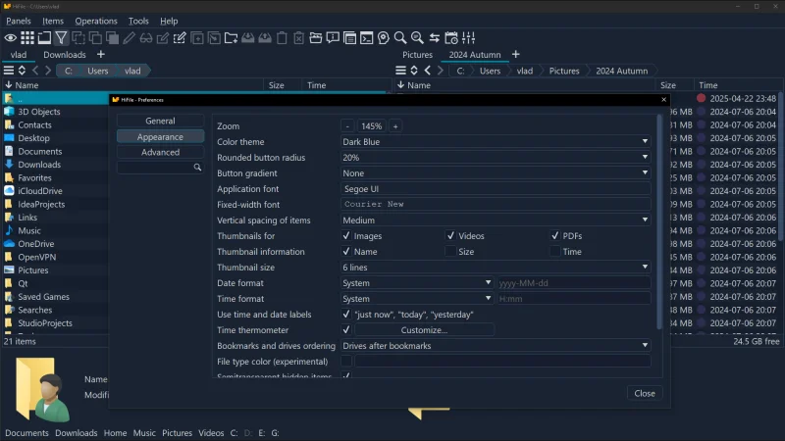Screen dimensions: 785x441
Task: Add new tab in left panel
Action: [101, 54]
